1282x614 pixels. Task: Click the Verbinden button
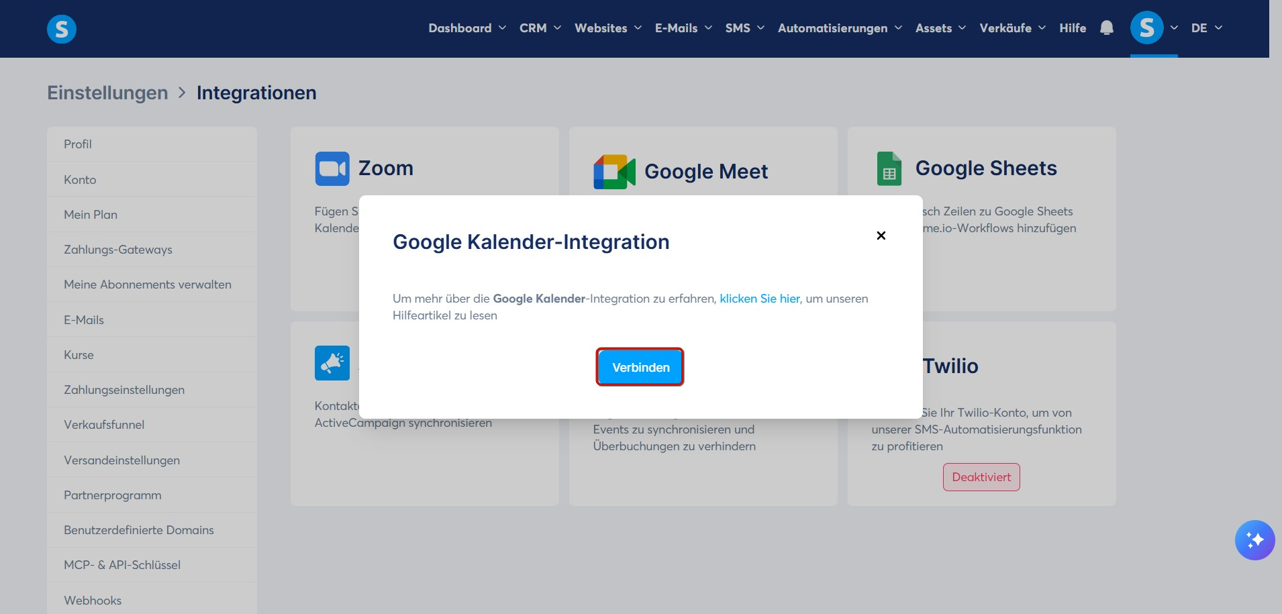point(640,367)
